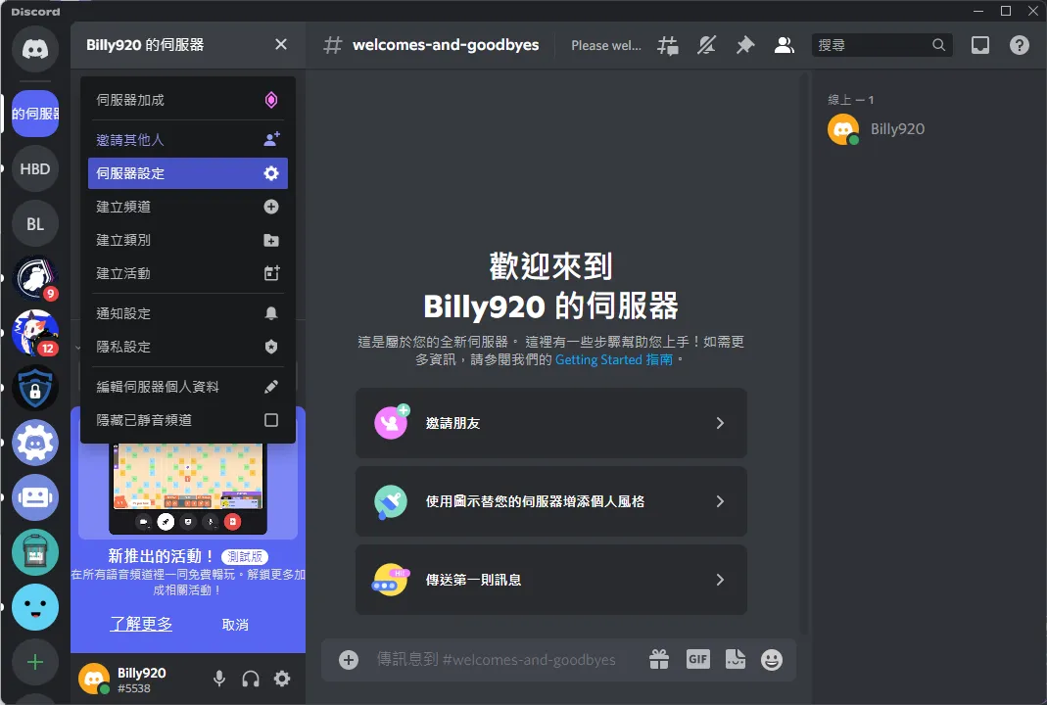
Task: Click the channel topic Please wel...
Action: 605,45
